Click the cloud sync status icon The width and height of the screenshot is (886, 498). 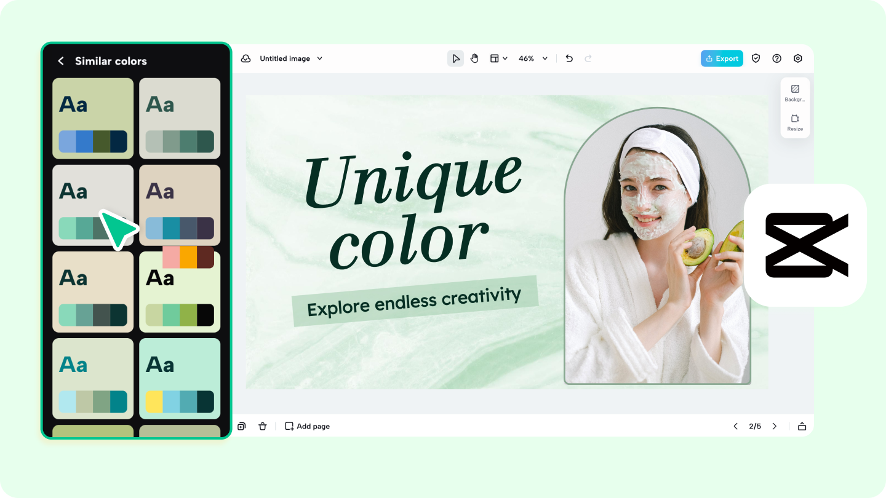click(x=246, y=58)
